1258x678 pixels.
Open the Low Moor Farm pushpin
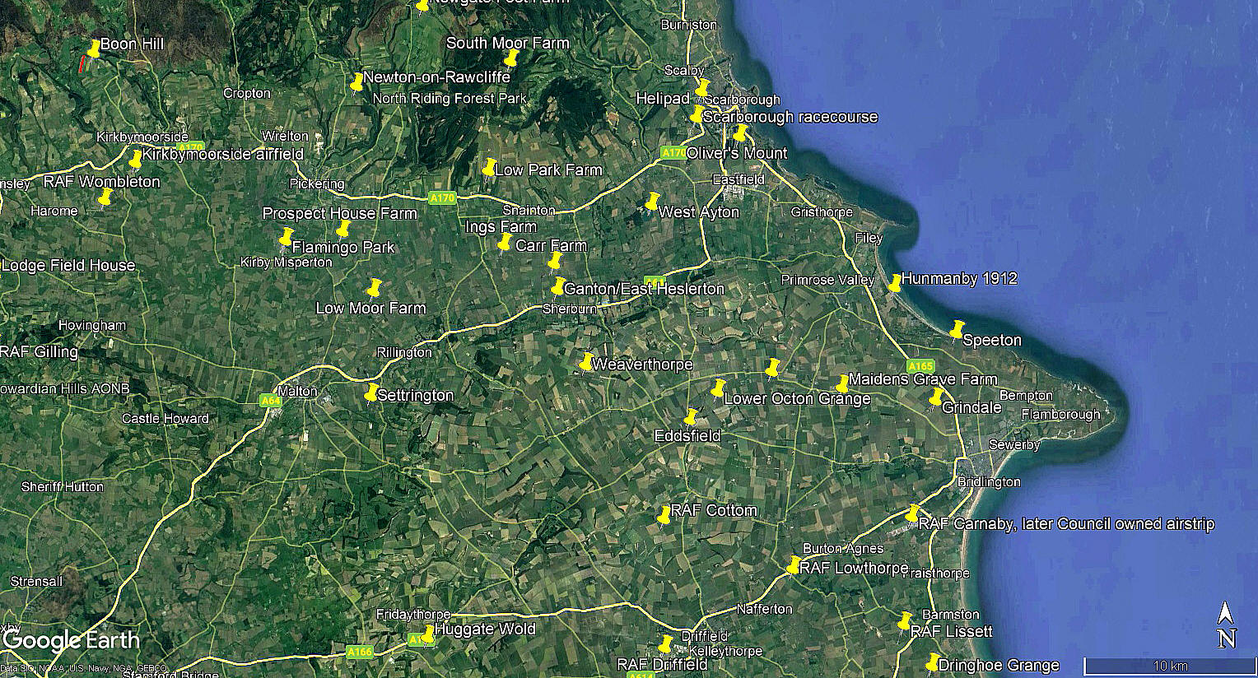[374, 287]
